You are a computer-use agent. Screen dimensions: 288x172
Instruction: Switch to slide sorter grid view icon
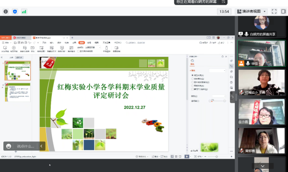[176, 156]
